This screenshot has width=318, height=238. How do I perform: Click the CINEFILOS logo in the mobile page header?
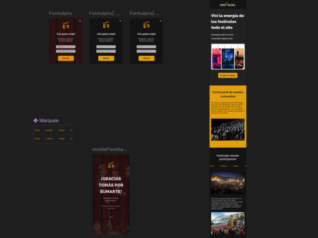click(x=228, y=5)
